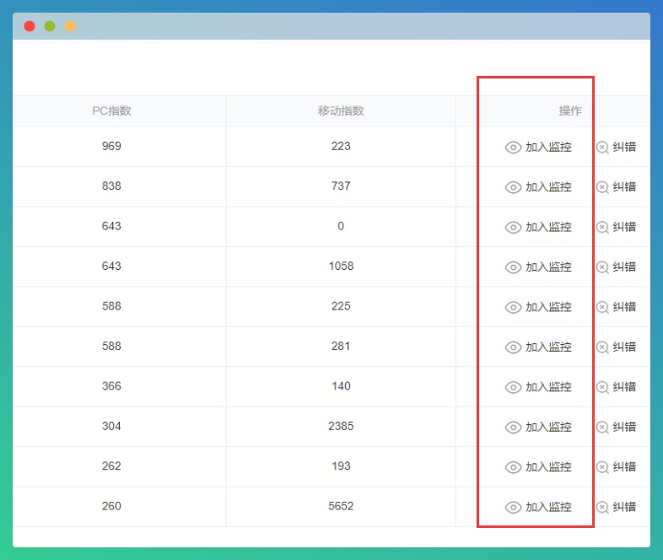The width and height of the screenshot is (663, 560).
Task: Report an error via 纠错 text in 969 row
Action: coord(624,147)
